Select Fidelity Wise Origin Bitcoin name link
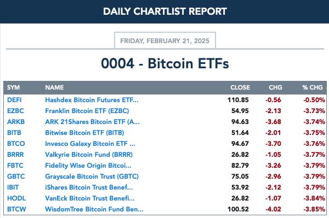Screen dimensions: 329x218 pos(88,166)
